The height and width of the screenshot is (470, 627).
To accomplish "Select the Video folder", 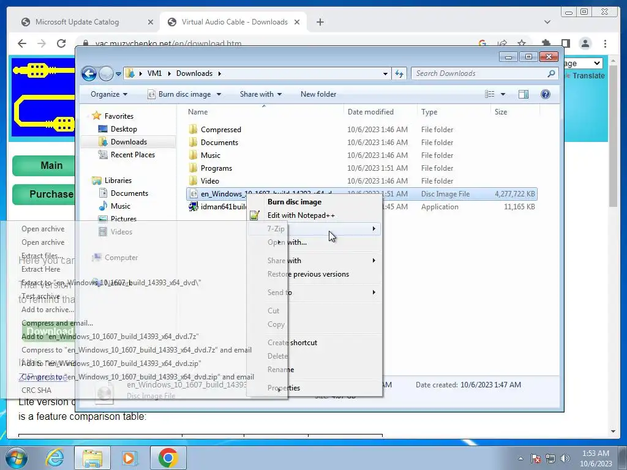I will (209, 181).
